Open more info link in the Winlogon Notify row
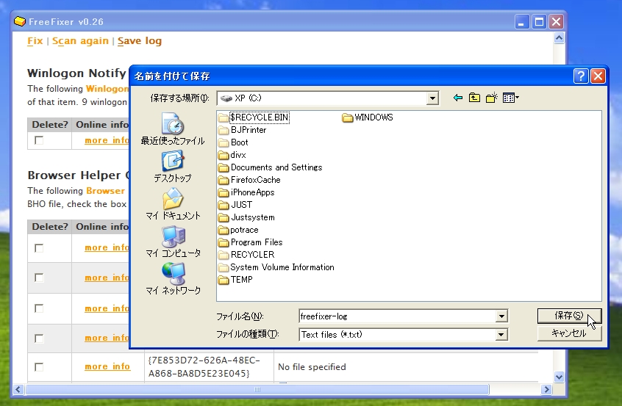622x406 pixels. click(107, 141)
